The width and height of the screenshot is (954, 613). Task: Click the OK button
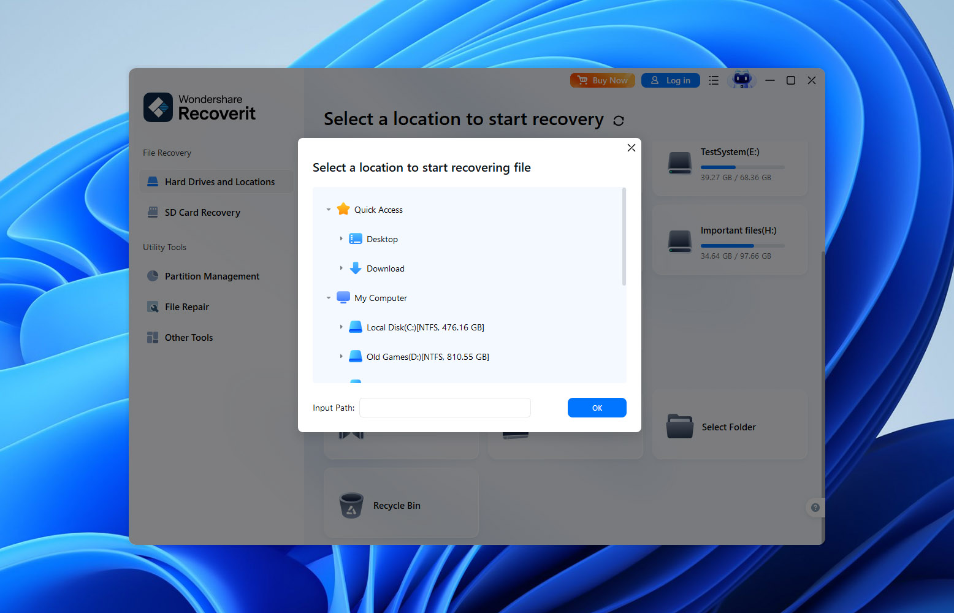597,408
